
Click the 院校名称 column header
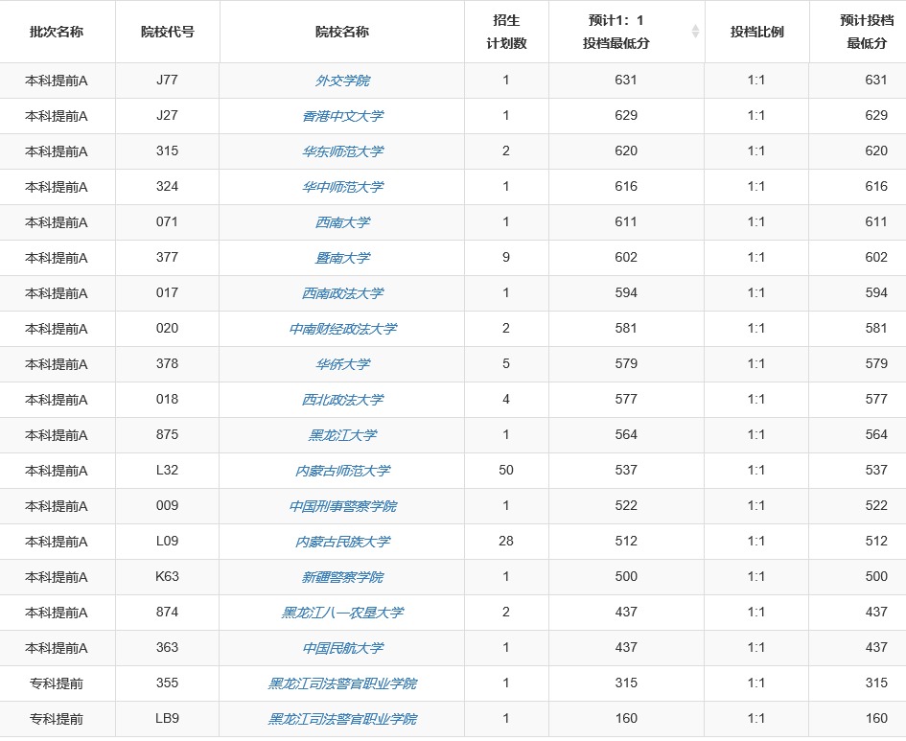tap(342, 32)
